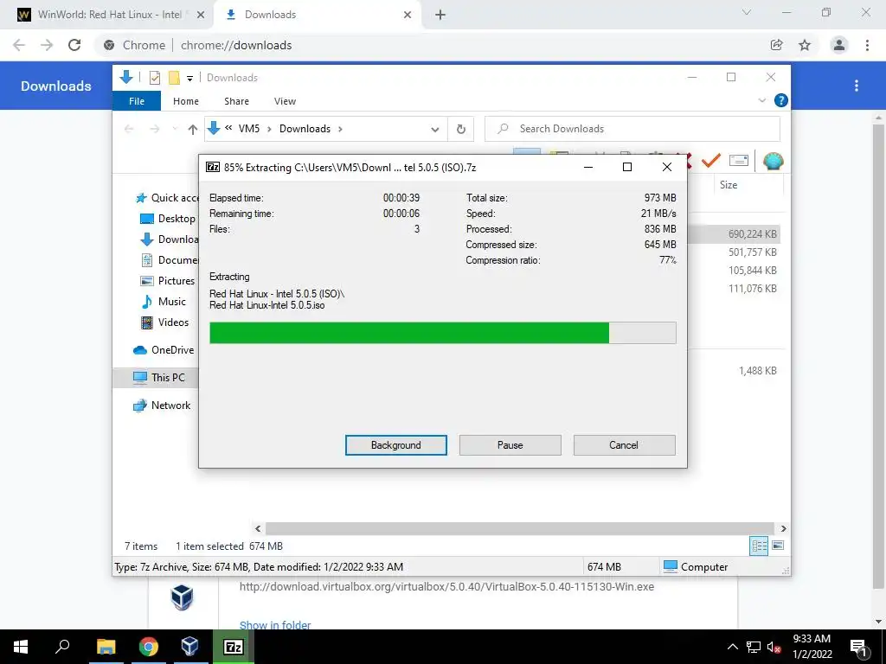Click the 1,488 KB size cell
Screen dimensions: 886x664
tap(757, 370)
